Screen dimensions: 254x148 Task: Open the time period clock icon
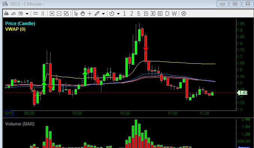click(x=112, y=13)
